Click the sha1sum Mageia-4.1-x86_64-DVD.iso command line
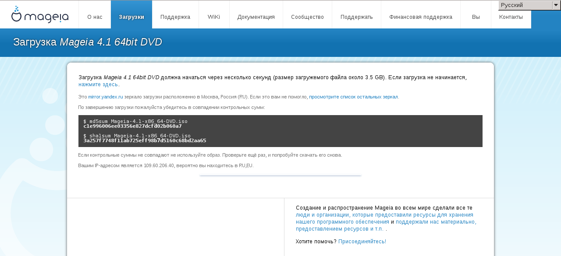Image resolution: width=561 pixels, height=256 pixels. [137, 136]
